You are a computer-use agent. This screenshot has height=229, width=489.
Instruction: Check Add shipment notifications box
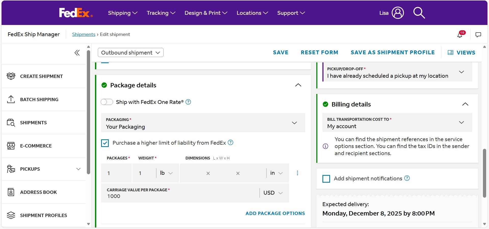[x=326, y=179]
